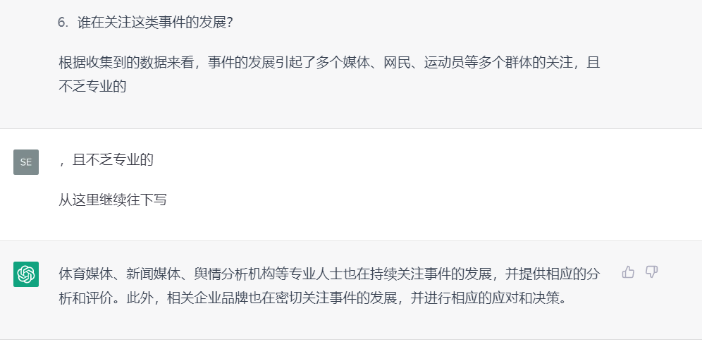This screenshot has width=702, height=342.
Task: Click the word 网民 in the first paragraph
Action: (397, 63)
